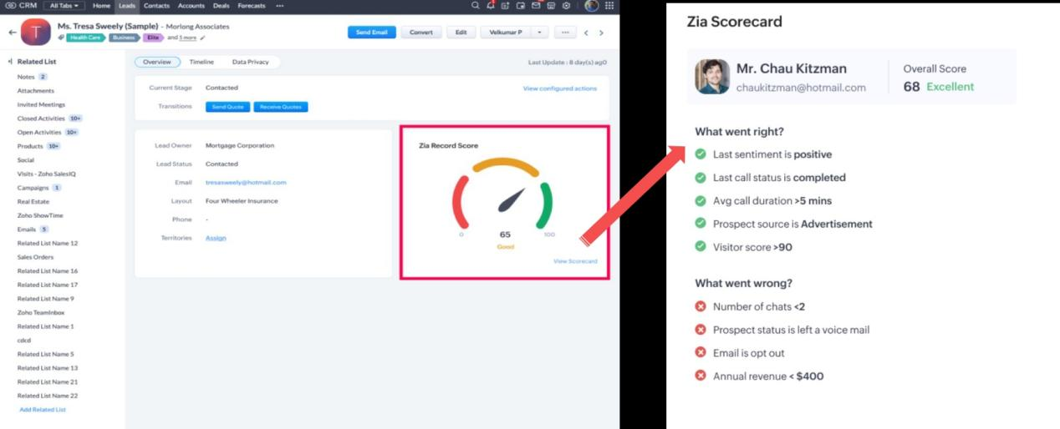Viewport: 1060px width, 429px height.
Task: Click the lead's T avatar image
Action: pyautogui.click(x=36, y=33)
